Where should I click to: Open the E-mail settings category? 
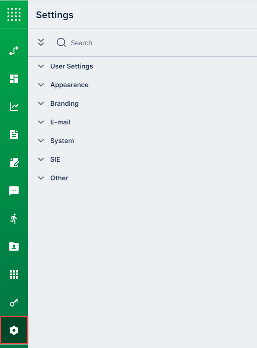coord(61,122)
